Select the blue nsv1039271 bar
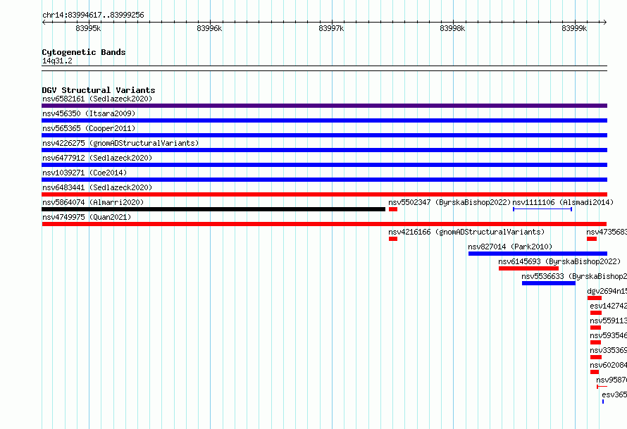The image size is (627, 429). (324, 180)
